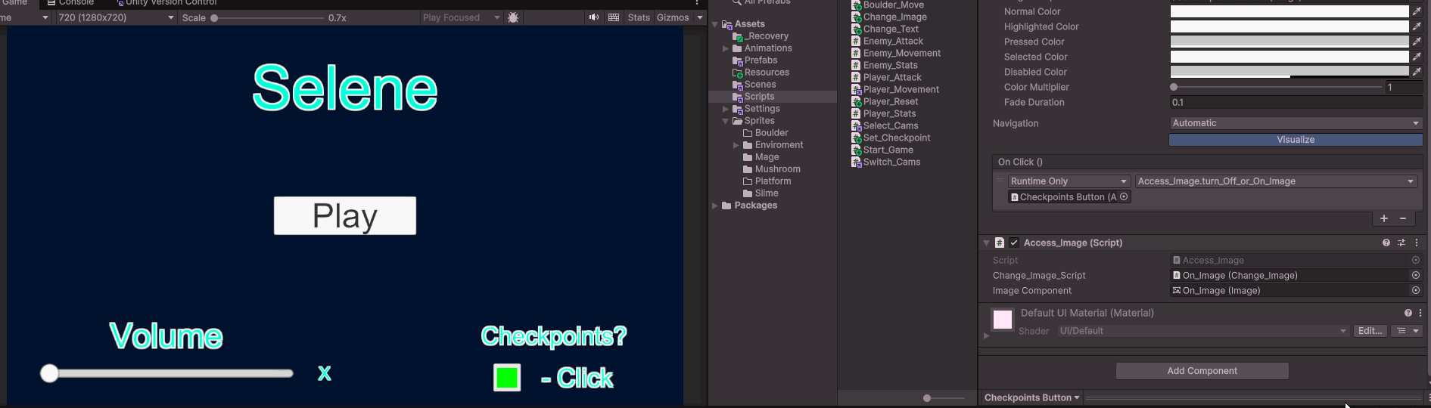Viewport: 1431px width, 408px height.
Task: Click the Add Component button
Action: (x=1202, y=371)
